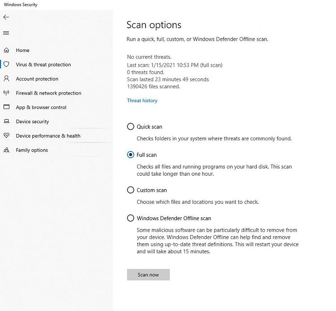Click 'Run a quick, full, custom' subtitle
This screenshot has width=336, height=311.
(x=198, y=39)
